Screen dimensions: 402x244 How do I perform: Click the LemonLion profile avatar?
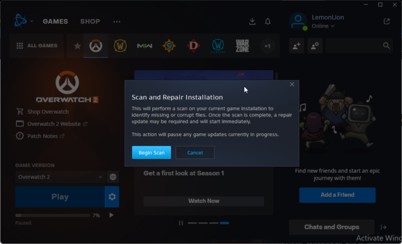(298, 22)
